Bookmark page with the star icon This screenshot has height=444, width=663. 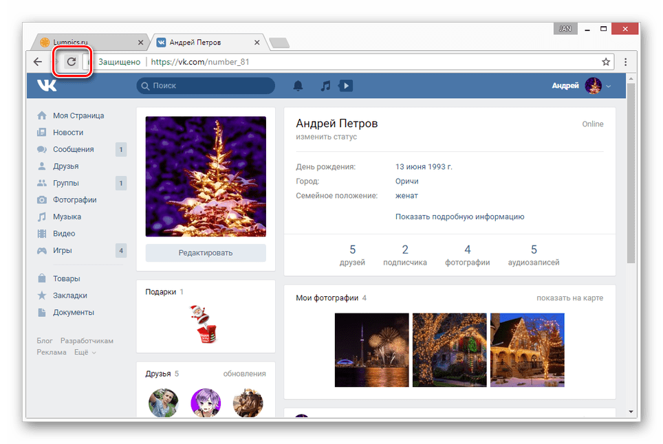click(x=606, y=62)
